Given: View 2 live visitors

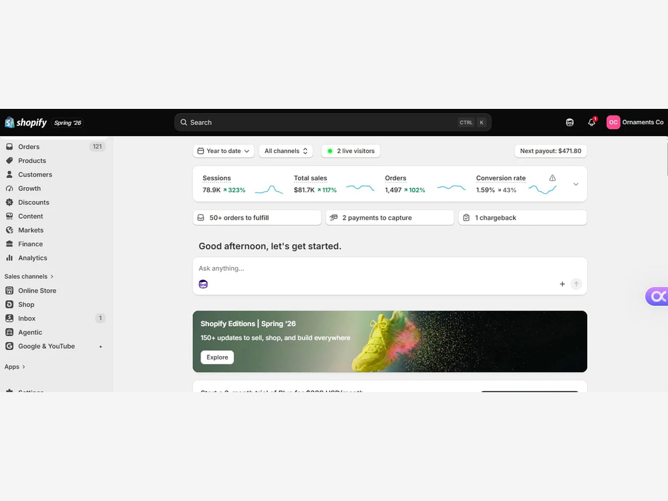Looking at the screenshot, I should pos(351,151).
